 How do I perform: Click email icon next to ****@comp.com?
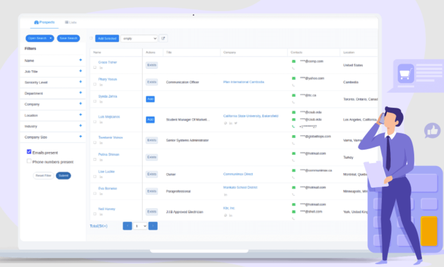click(293, 61)
